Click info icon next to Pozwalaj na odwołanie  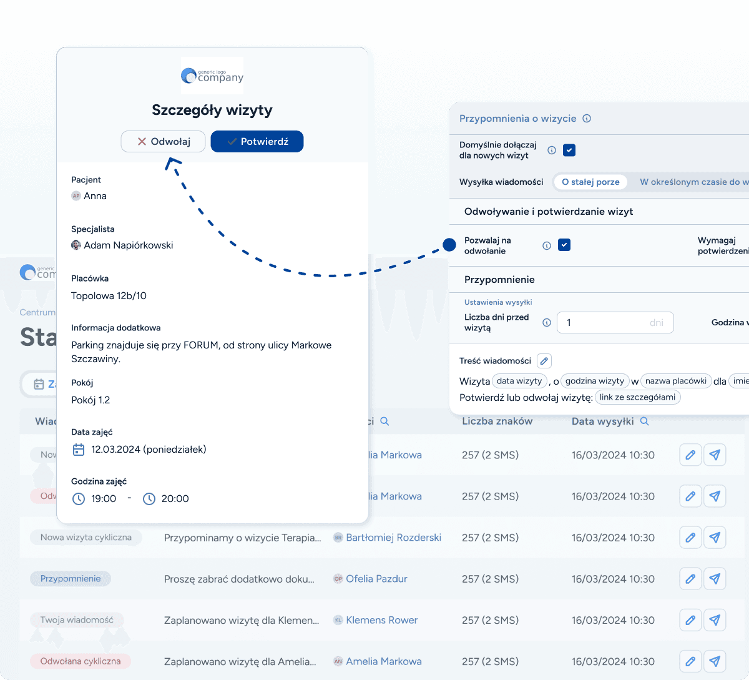click(x=547, y=245)
